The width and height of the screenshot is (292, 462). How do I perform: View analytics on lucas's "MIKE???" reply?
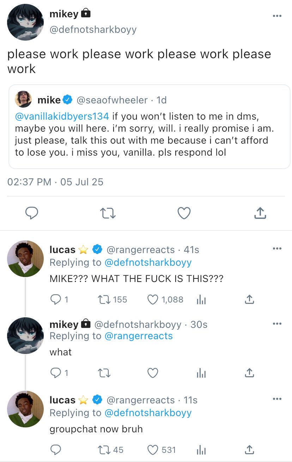click(201, 300)
